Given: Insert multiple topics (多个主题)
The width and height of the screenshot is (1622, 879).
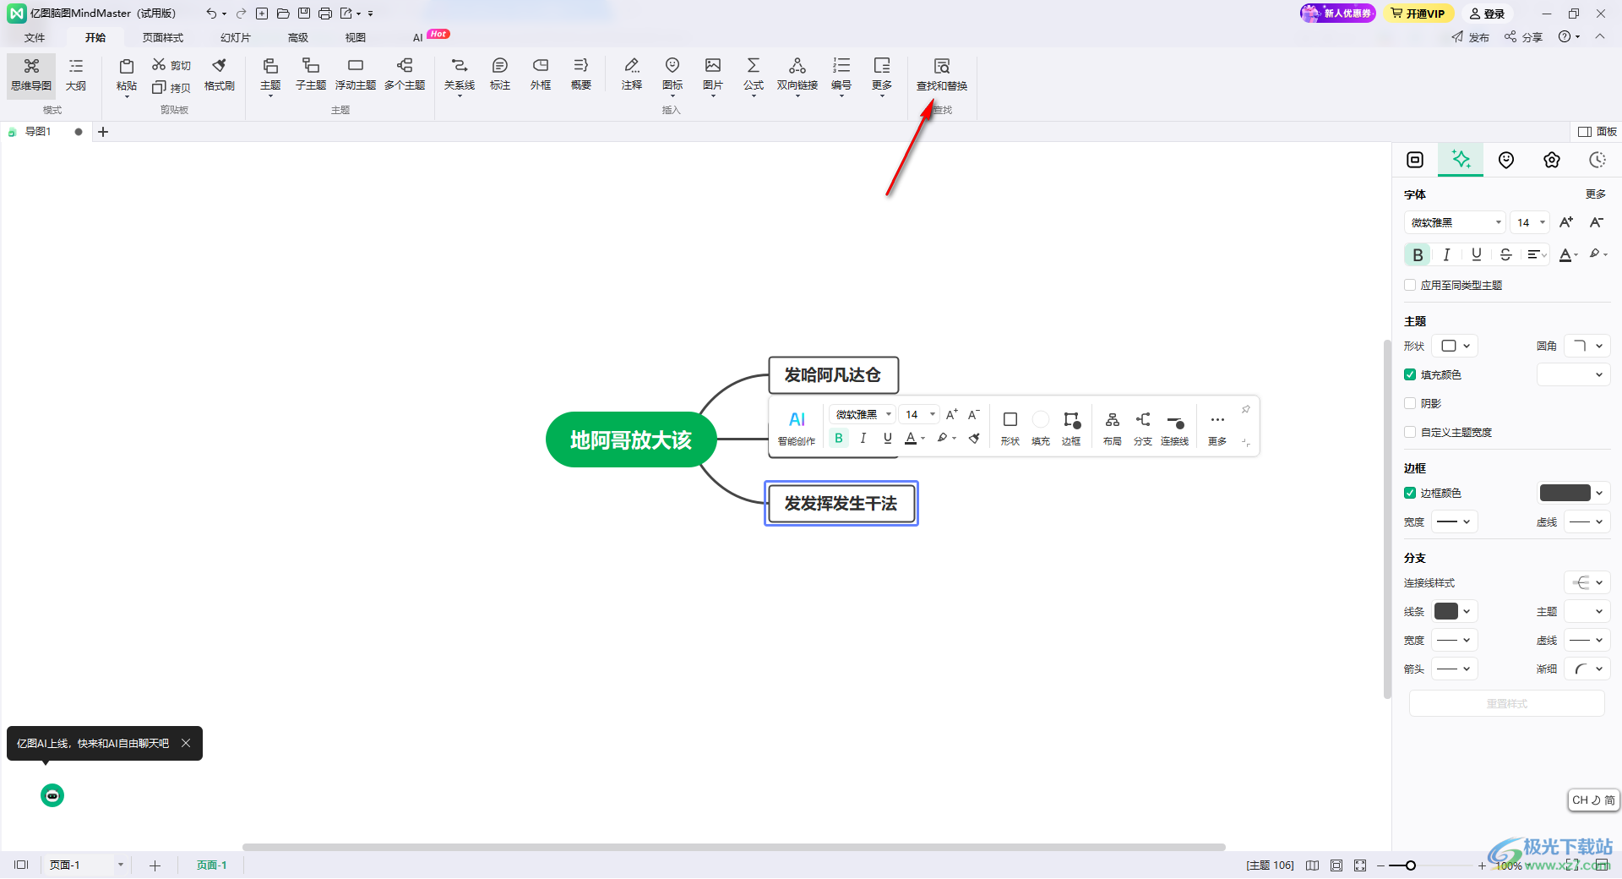Looking at the screenshot, I should (405, 74).
